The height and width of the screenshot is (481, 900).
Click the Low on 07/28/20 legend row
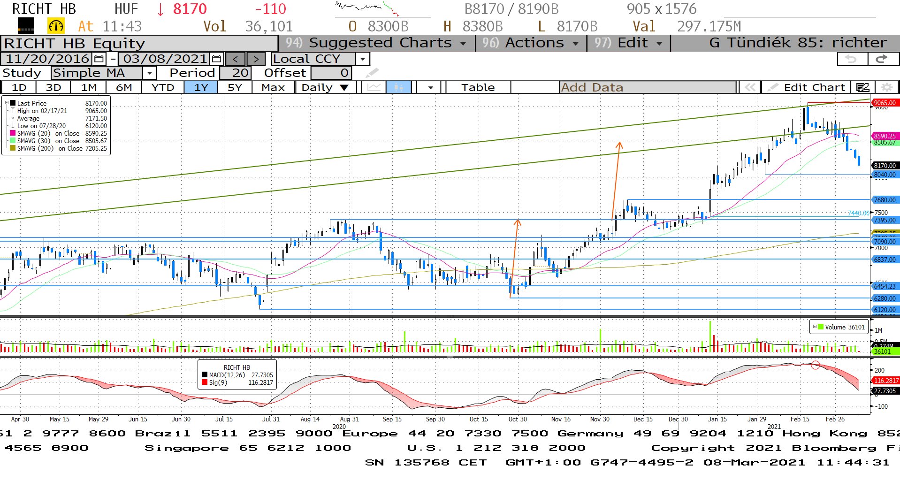click(x=60, y=126)
